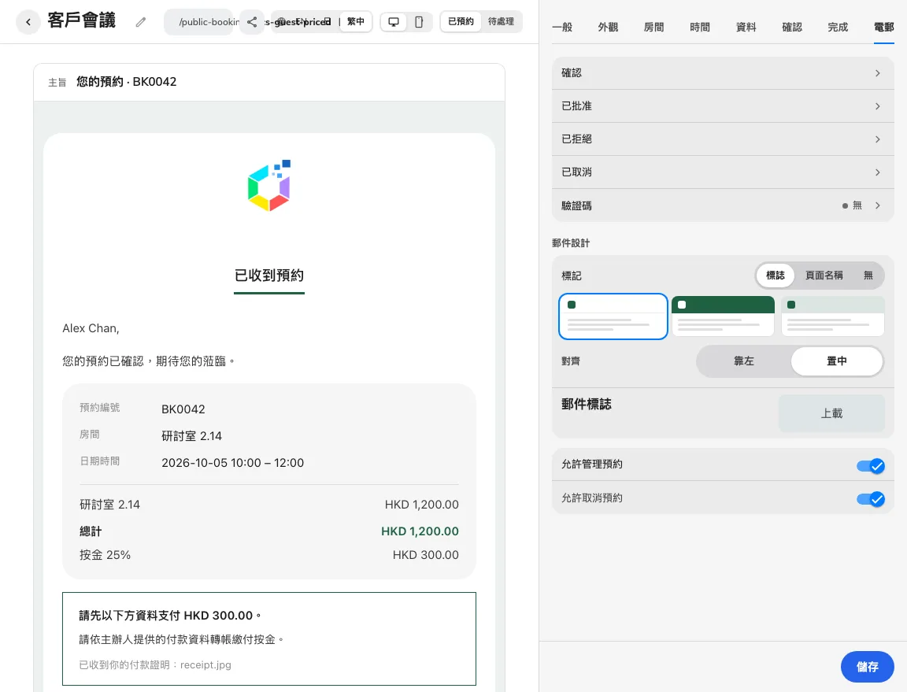
Task: Open the 時間 tab
Action: [700, 27]
